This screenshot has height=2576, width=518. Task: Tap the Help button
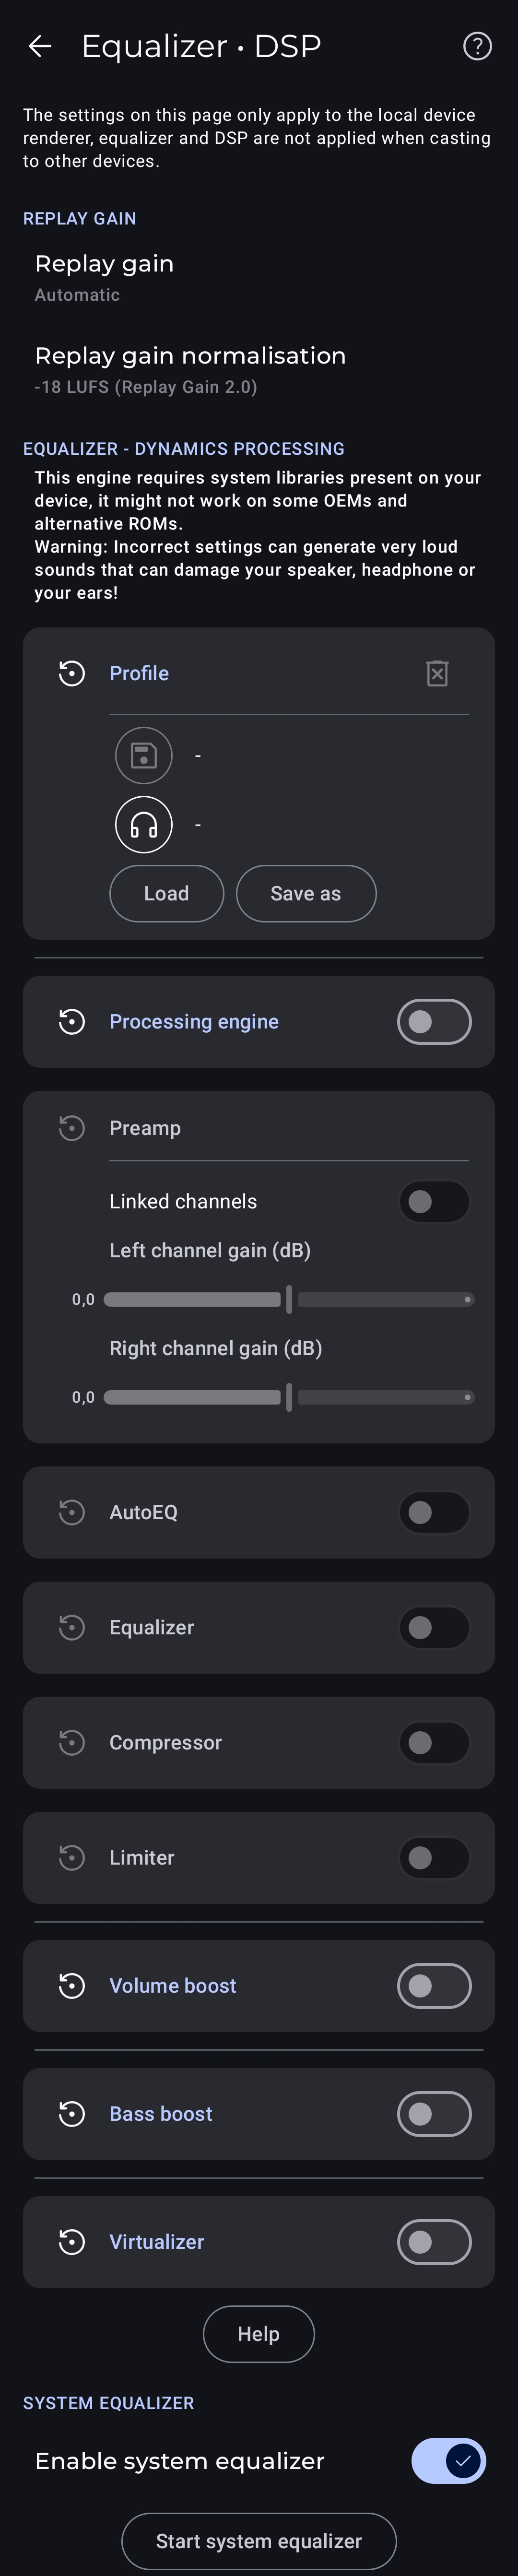pos(259,2334)
